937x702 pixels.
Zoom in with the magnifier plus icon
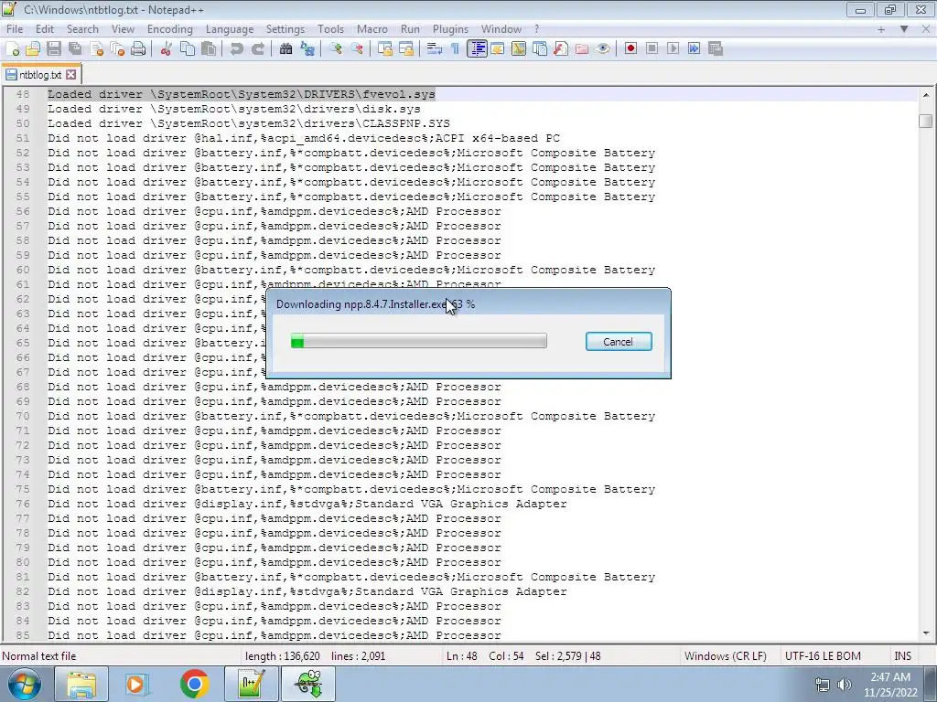pyautogui.click(x=335, y=49)
